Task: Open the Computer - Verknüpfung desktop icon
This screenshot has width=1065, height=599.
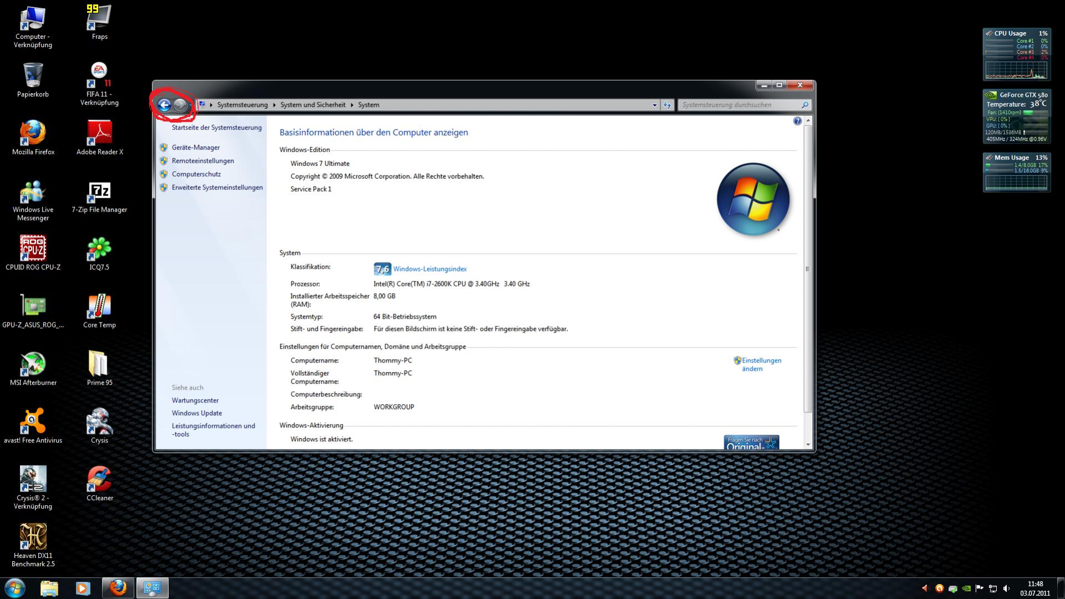Action: pos(33,27)
